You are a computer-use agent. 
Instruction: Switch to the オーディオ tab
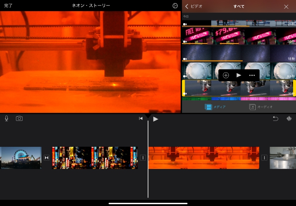pos(261,107)
